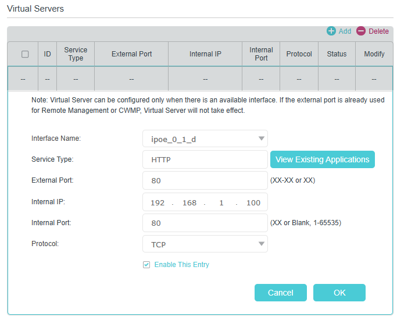Screen dimensions: 397x320
Task: Click the Service Type column header
Action: 76,54
